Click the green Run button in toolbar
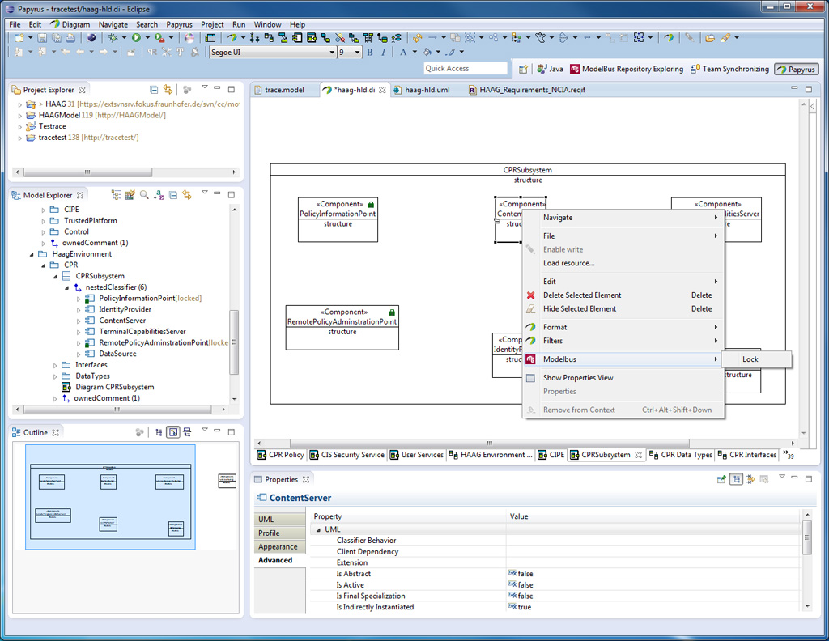Screen dimensions: 829x641 point(136,37)
